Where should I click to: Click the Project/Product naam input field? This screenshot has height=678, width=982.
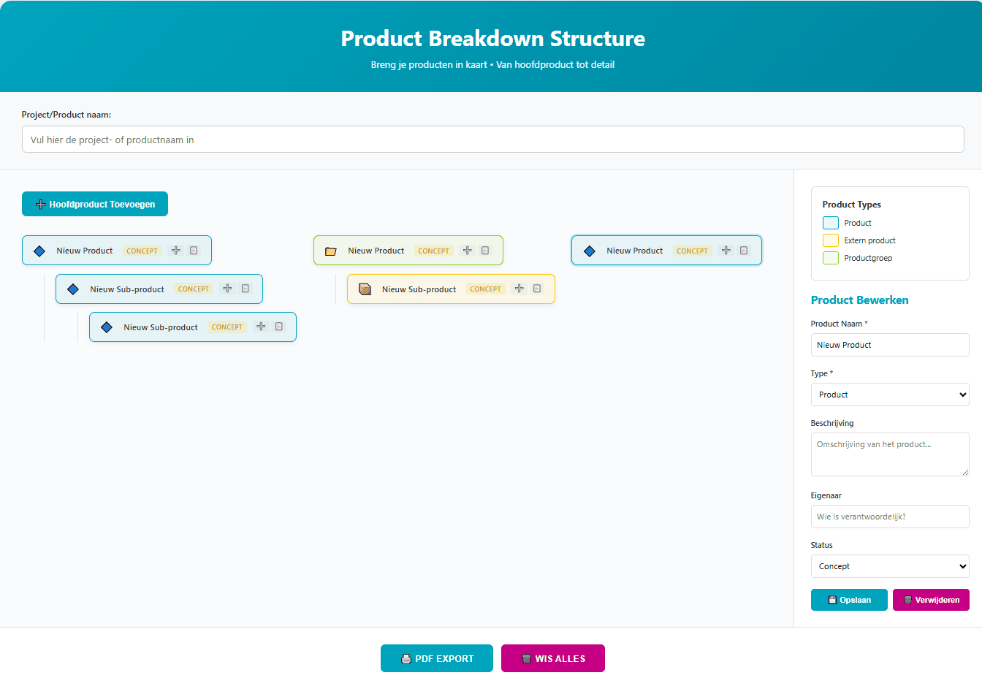(492, 139)
